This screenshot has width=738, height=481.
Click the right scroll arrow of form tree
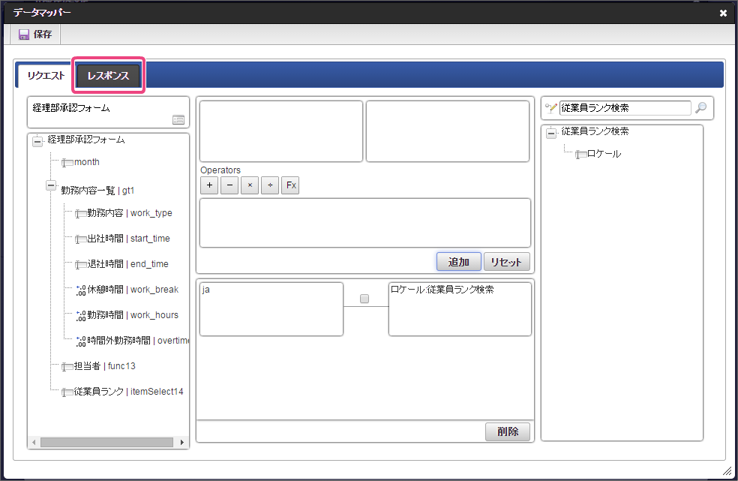(182, 443)
